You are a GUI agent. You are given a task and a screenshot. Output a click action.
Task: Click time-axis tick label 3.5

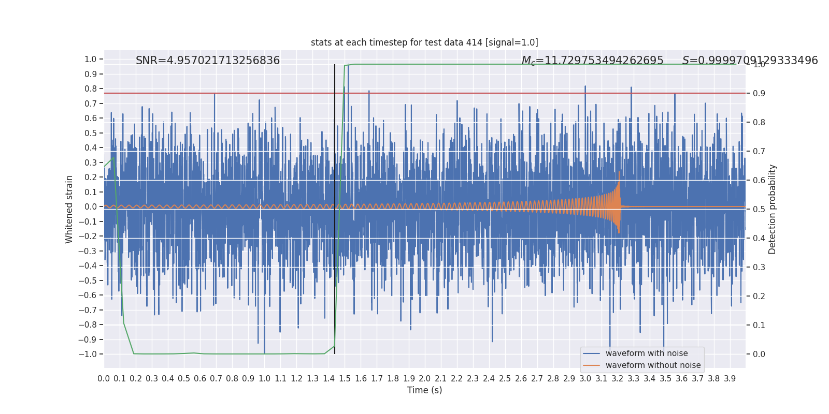(x=666, y=379)
